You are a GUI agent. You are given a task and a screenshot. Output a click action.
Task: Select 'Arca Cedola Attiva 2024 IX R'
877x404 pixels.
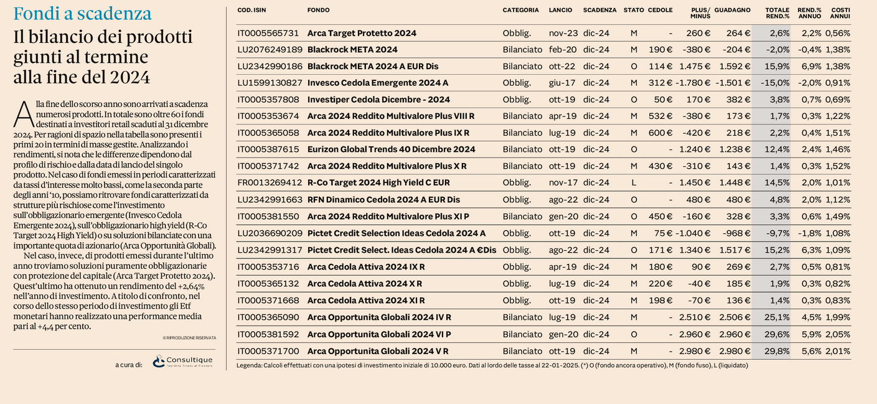click(366, 267)
